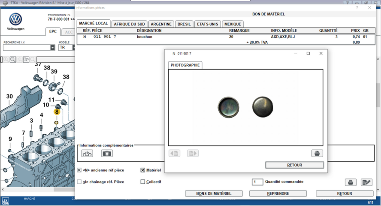This screenshot has height=206, width=381.
Task: Select the PHOTOGRAPHIE tab
Action: [x=185, y=65]
